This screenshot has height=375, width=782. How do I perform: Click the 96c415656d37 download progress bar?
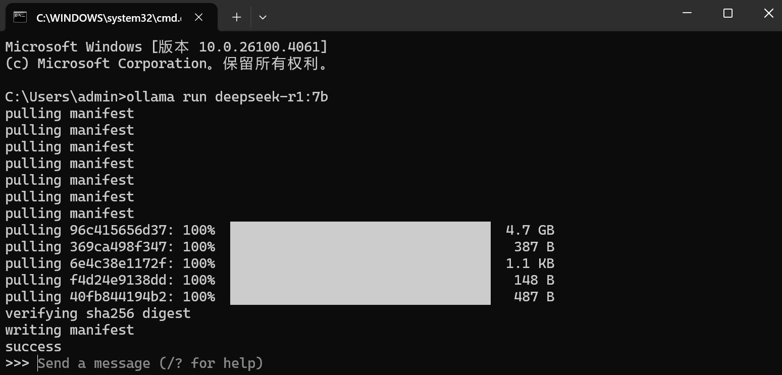[x=360, y=230]
